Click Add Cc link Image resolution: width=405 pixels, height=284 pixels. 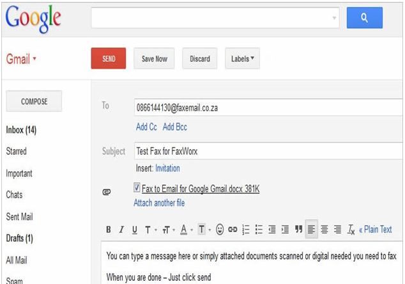tap(146, 127)
